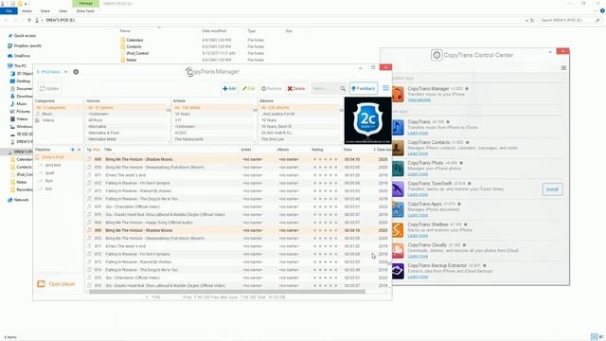Click the Open player button

[57, 284]
